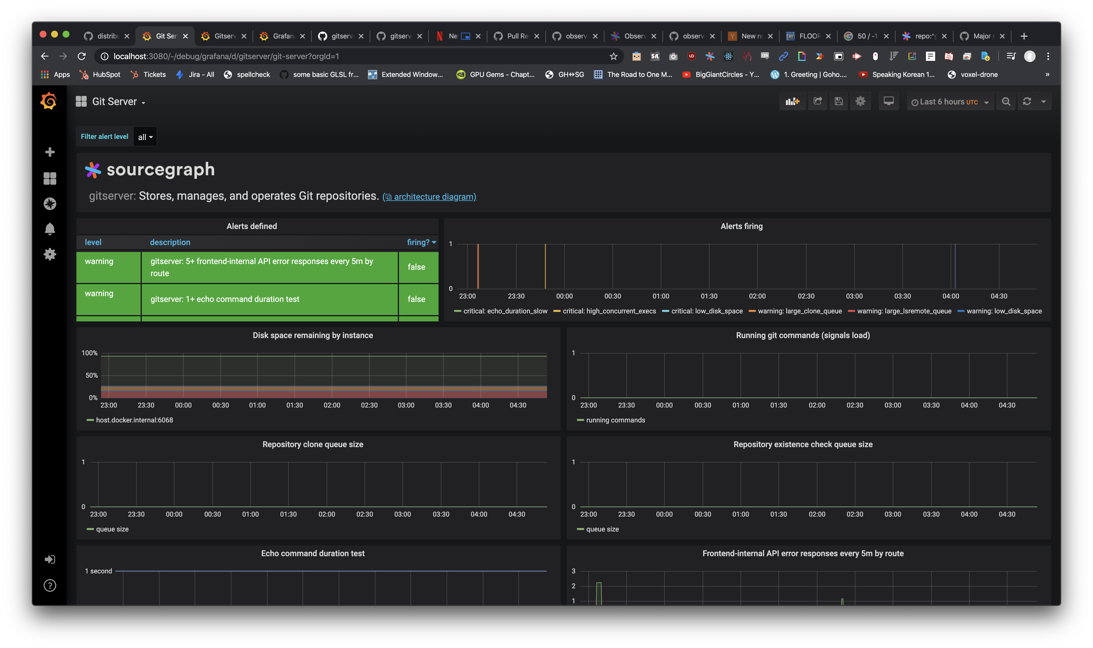Open Echo command duration test panel title
The image size is (1093, 648).
tap(313, 554)
